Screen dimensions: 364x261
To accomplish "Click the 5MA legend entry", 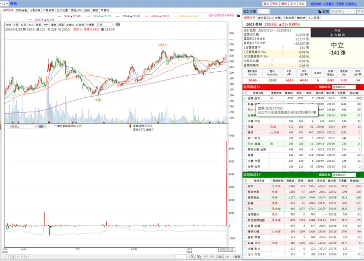I will pos(69,16).
